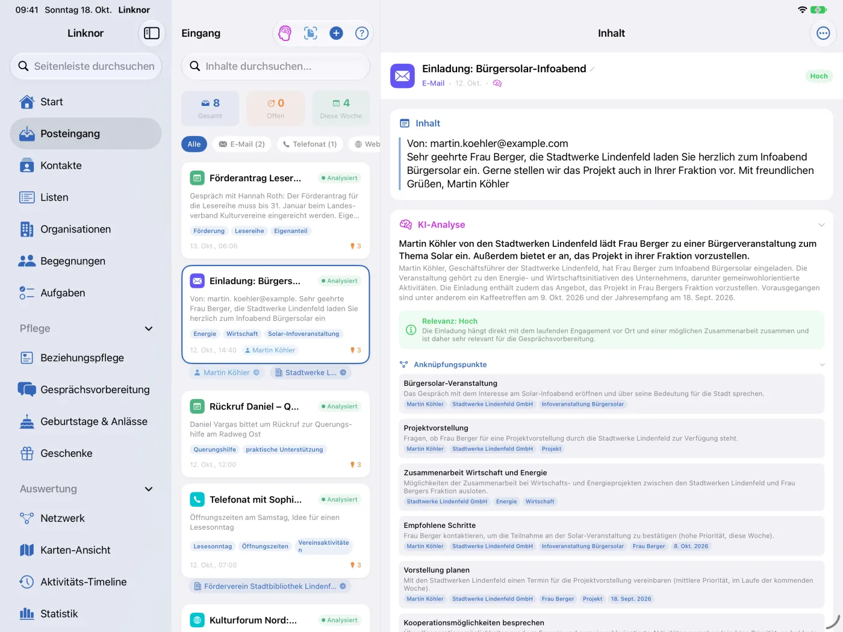This screenshot has width=843, height=632.
Task: Open the help question mark icon
Action: (362, 33)
